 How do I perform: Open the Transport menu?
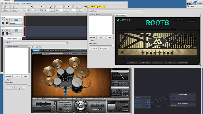pos(17,3)
